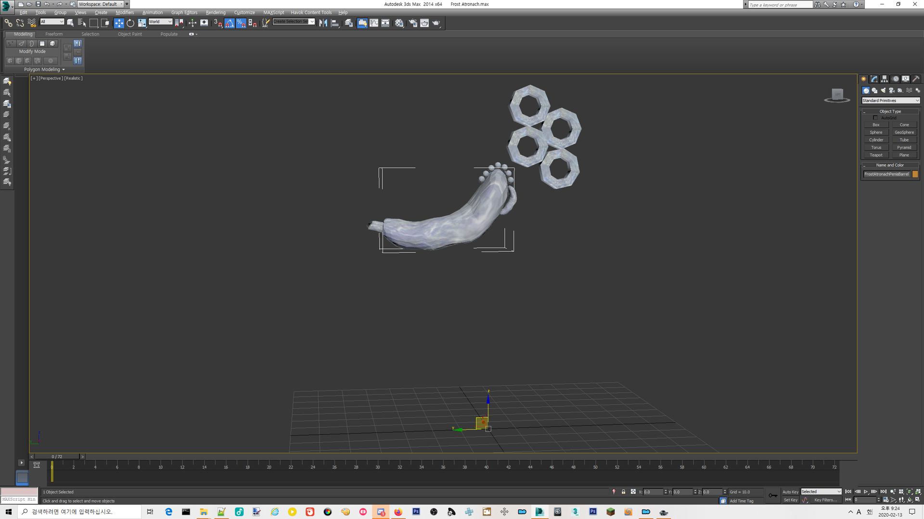Expand the Polygon Modeling panel dropdown
Screen dimensions: 924x519
coord(44,70)
